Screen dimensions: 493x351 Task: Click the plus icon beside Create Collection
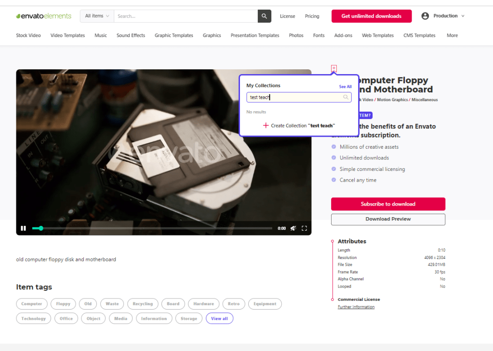click(266, 125)
